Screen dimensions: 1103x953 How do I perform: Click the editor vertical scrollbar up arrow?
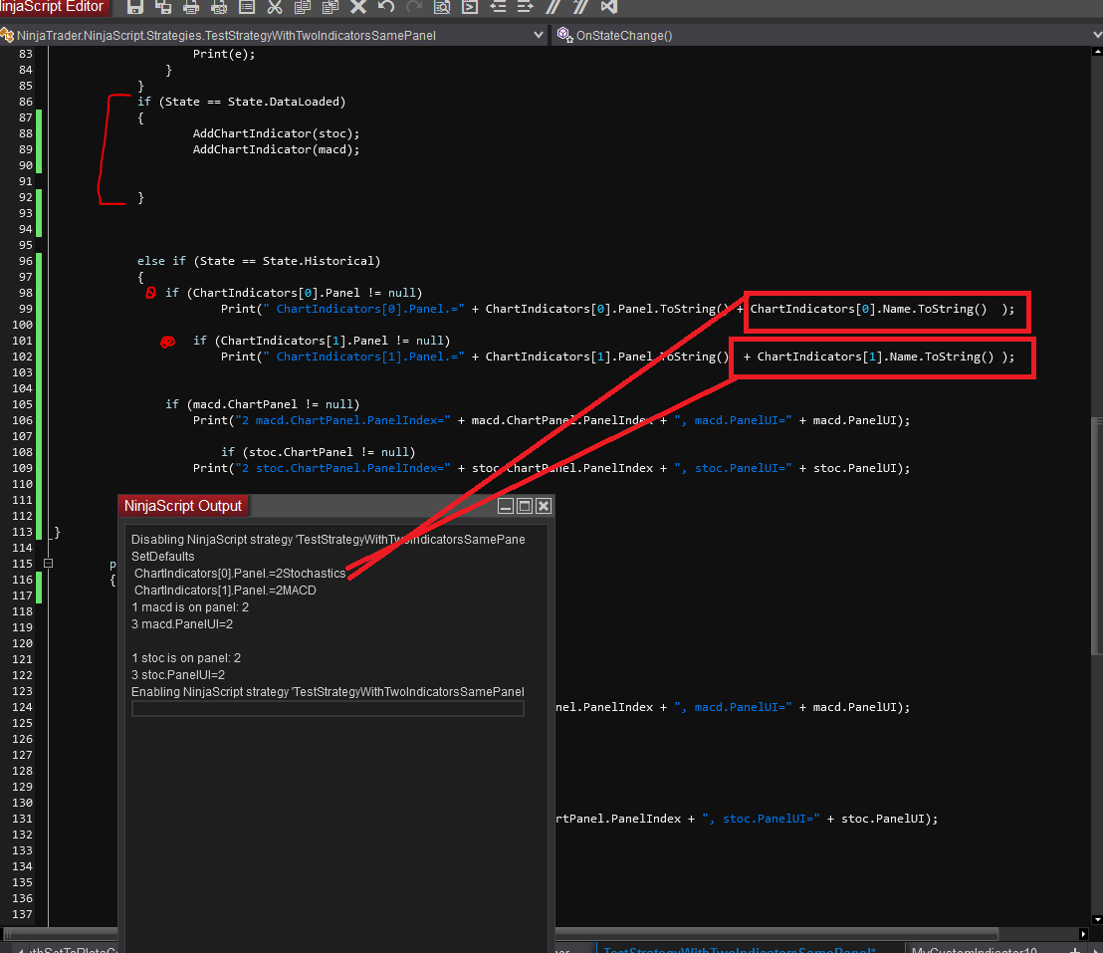tap(1097, 52)
